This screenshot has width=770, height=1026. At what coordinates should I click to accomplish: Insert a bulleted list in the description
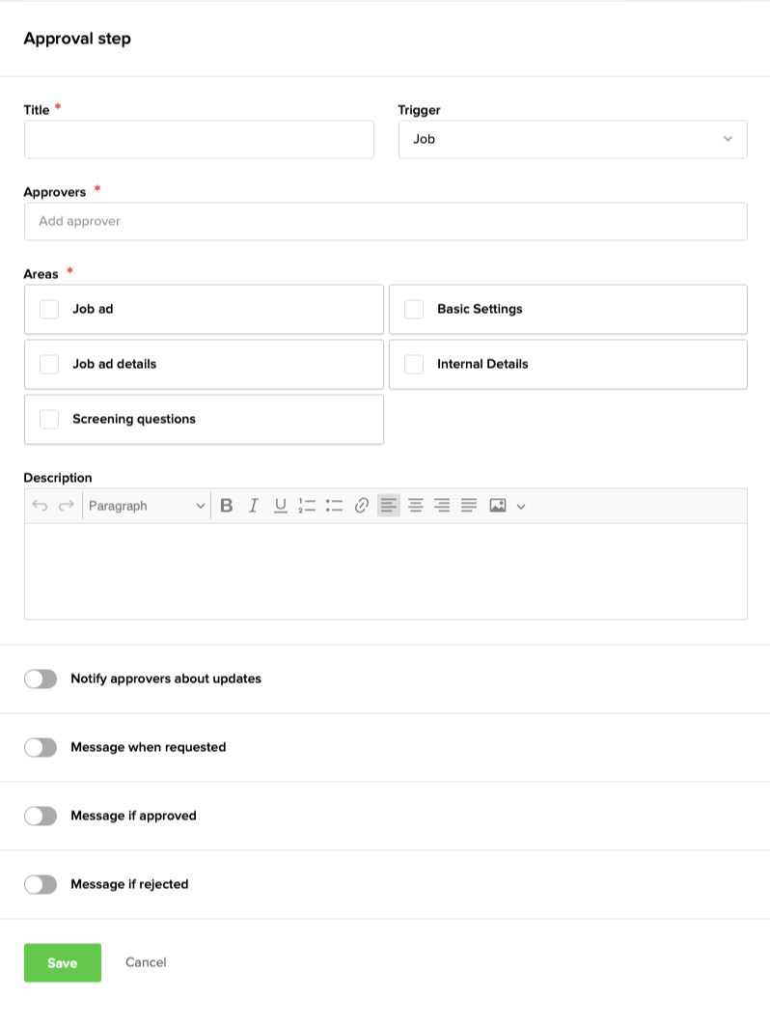tap(335, 506)
